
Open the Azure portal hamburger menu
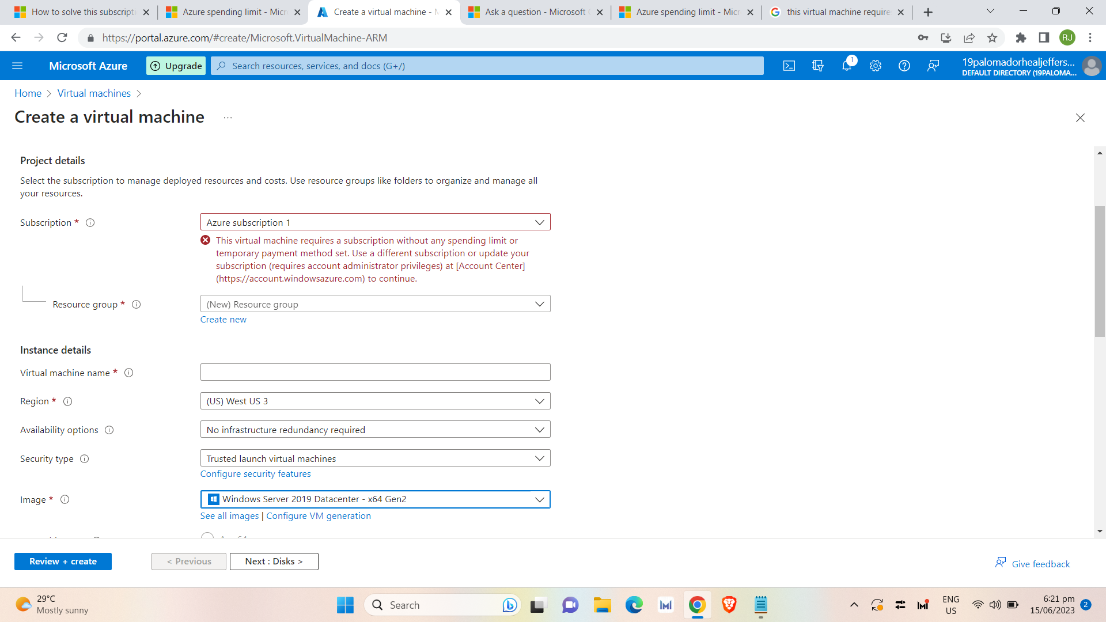tap(17, 66)
